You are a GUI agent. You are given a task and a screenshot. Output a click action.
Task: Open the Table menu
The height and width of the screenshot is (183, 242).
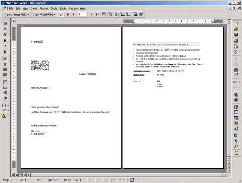click(x=63, y=9)
